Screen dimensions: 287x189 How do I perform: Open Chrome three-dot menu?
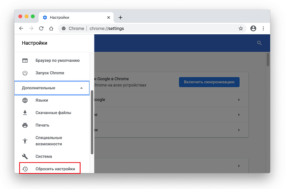point(263,28)
